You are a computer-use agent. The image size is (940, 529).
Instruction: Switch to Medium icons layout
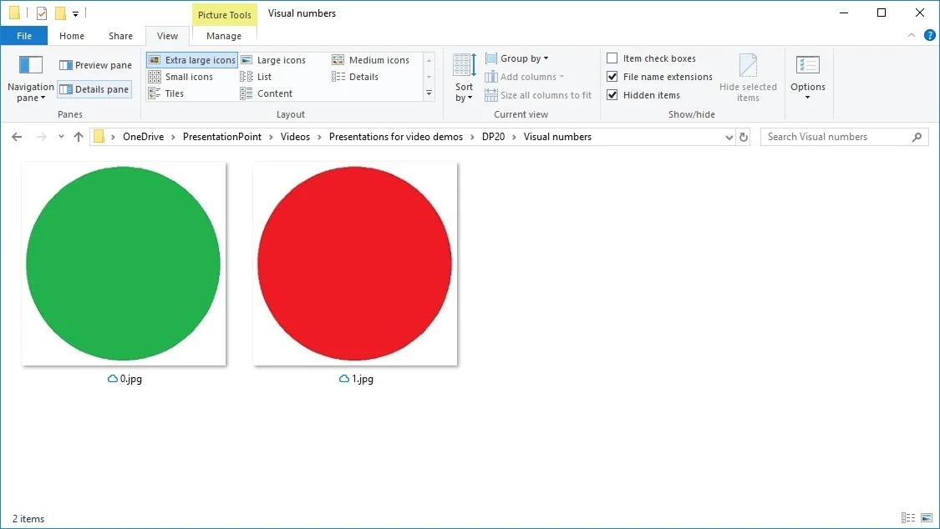click(371, 60)
